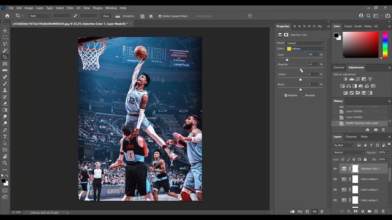Reset the crop box icon
The height and width of the screenshot is (220, 392).
pyautogui.click(x=250, y=16)
